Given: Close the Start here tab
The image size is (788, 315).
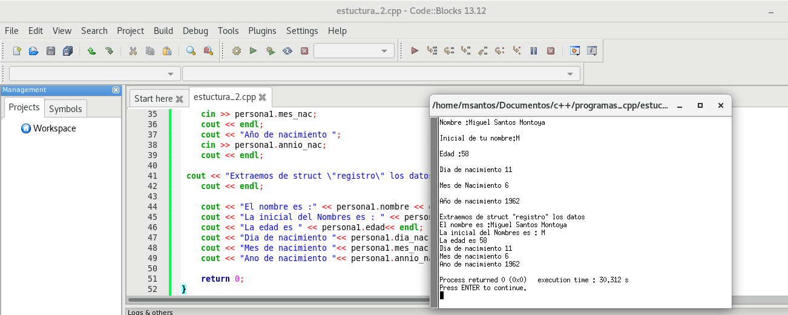Looking at the screenshot, I should click(179, 99).
